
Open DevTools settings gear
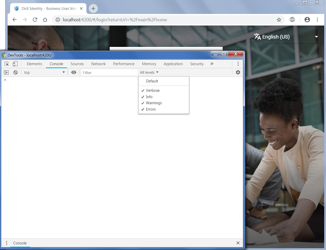pos(238,72)
